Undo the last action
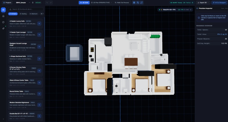228x122 pixels. click(47, 3)
